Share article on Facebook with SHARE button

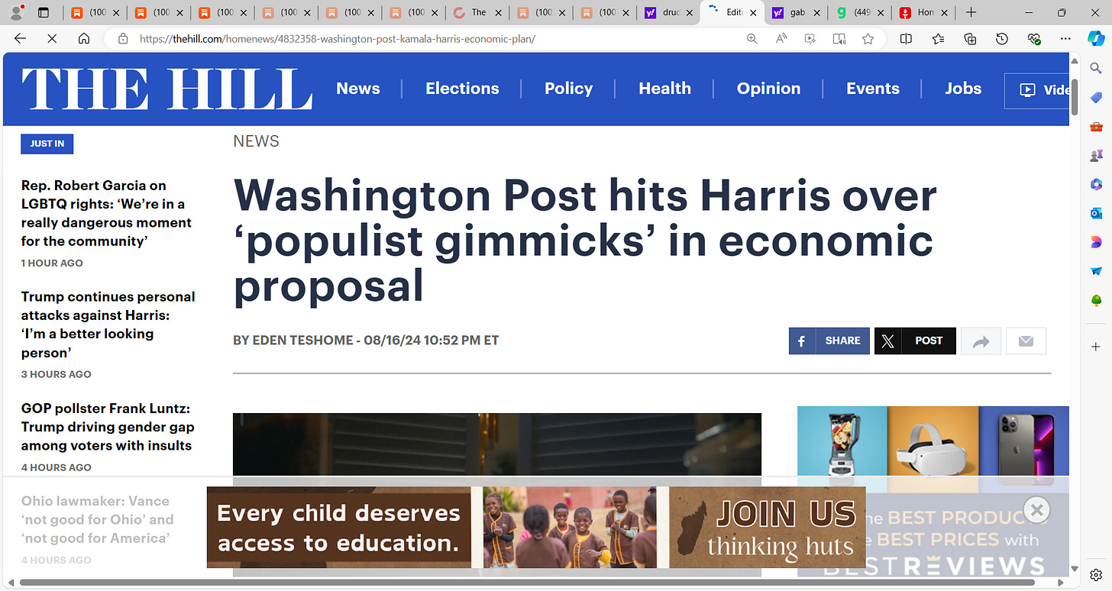829,341
